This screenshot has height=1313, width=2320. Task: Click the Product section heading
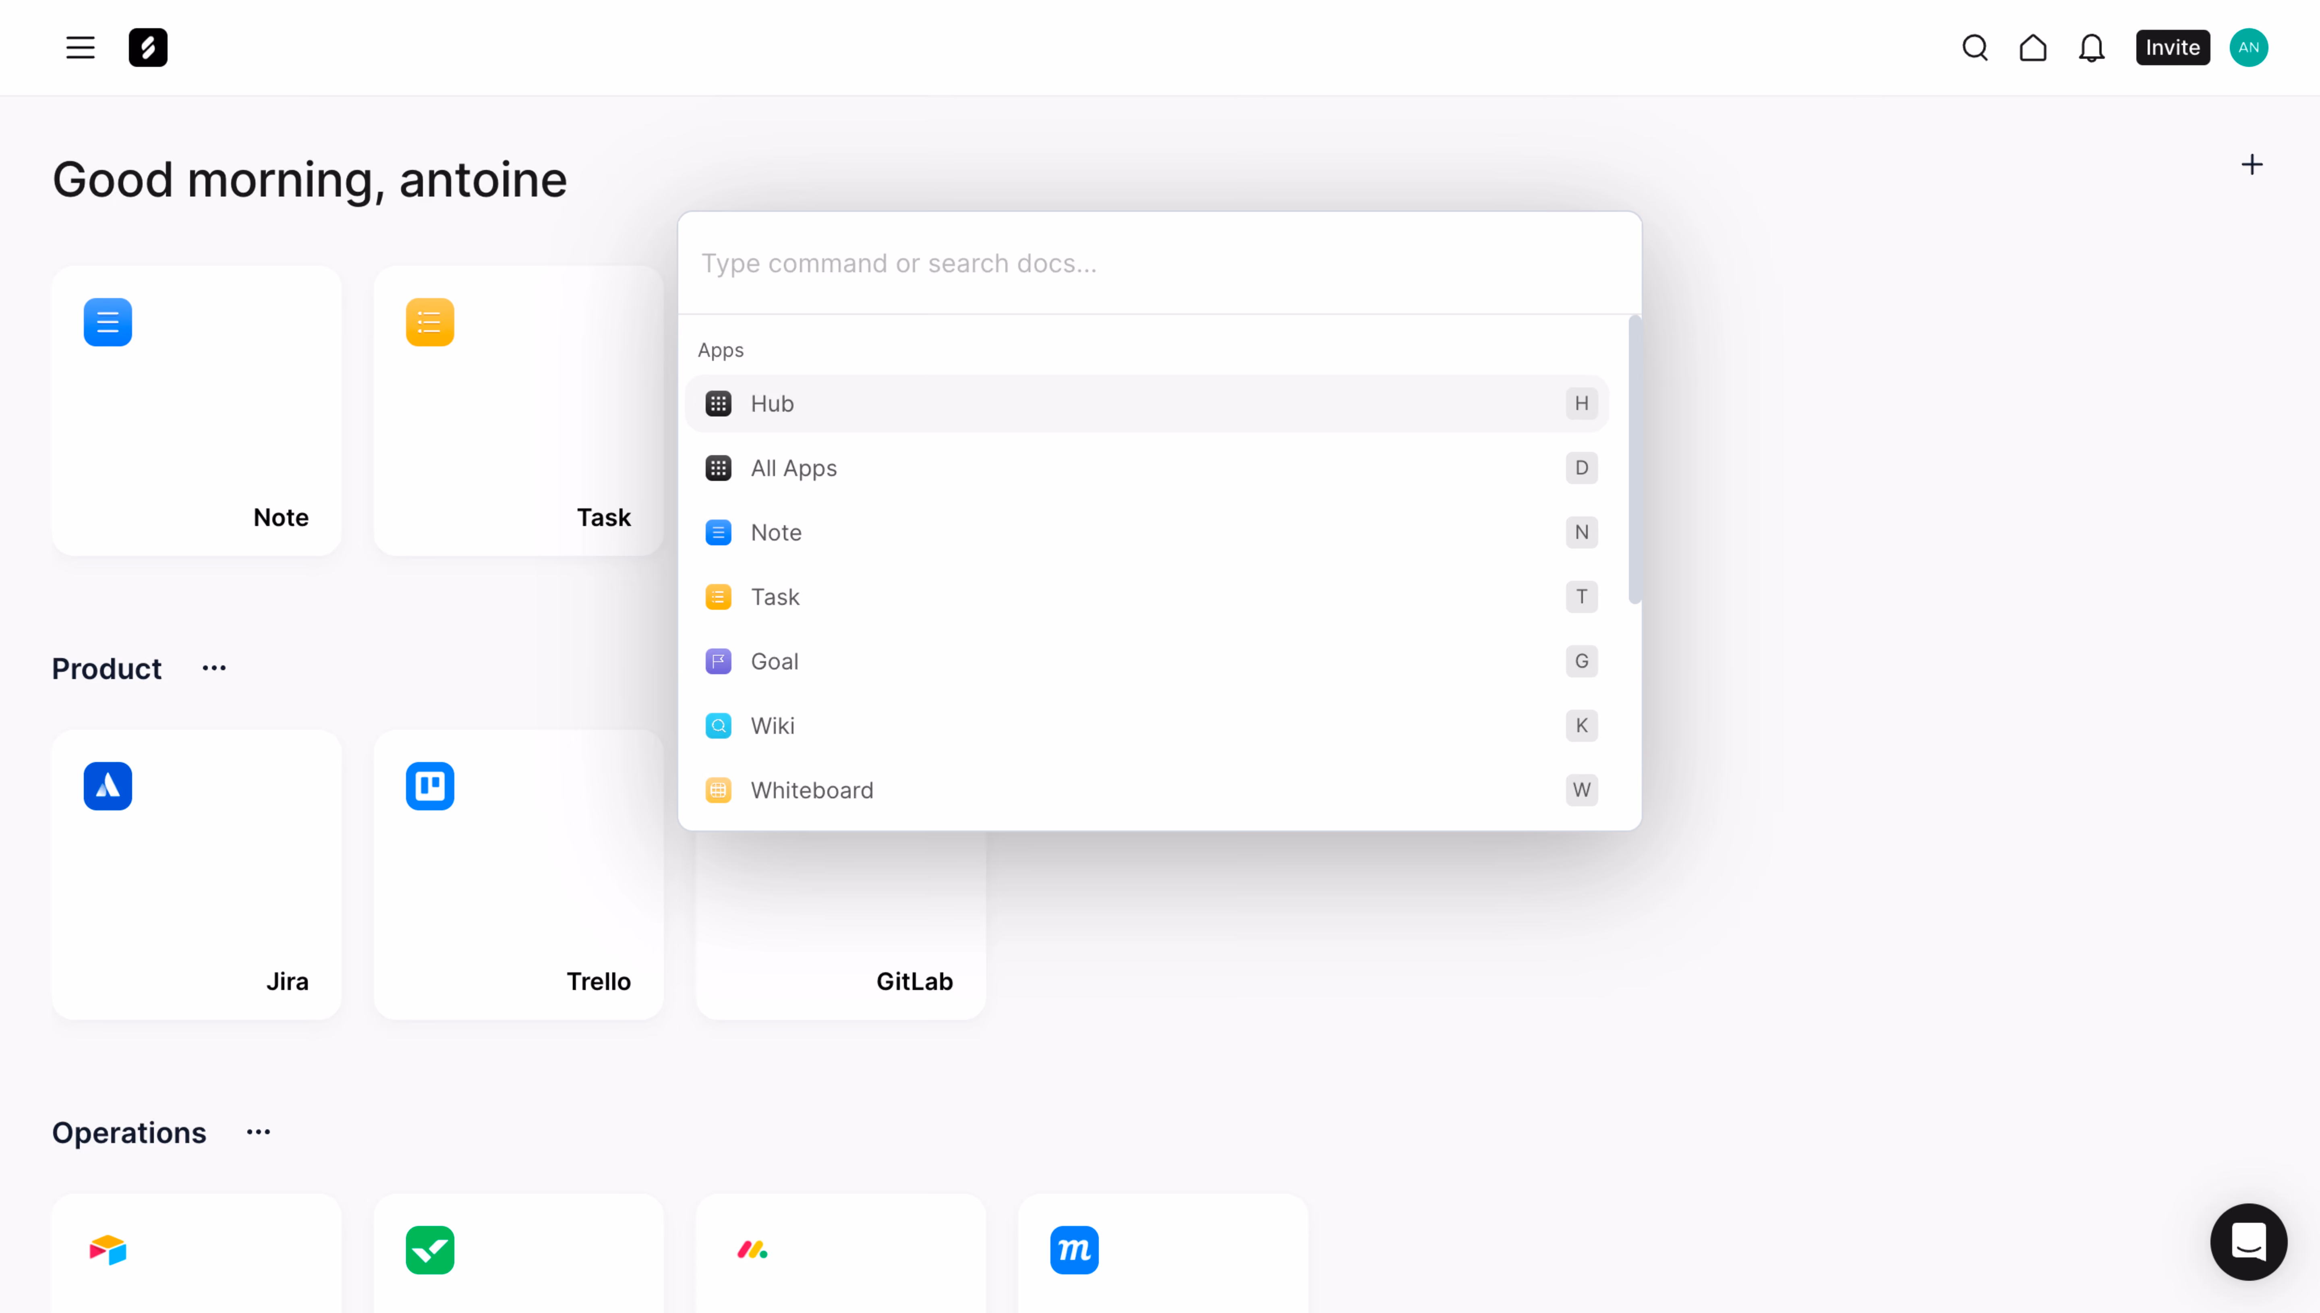click(x=106, y=669)
